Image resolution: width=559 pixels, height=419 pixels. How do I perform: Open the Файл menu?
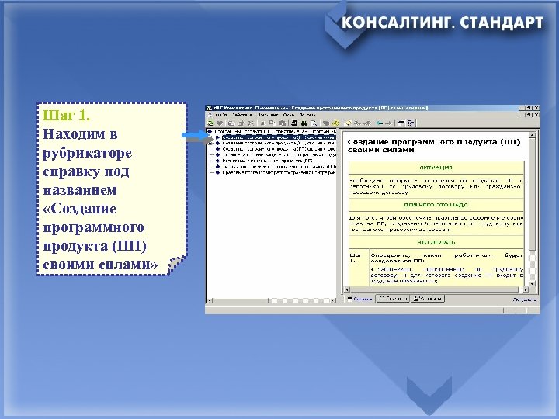pos(221,115)
